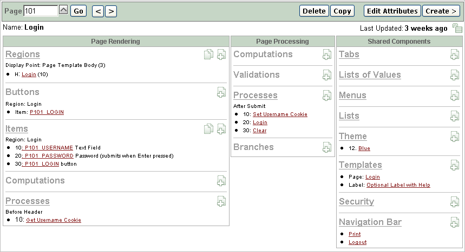This screenshot has height=252, width=465.
Task: Go to the previous page with < button
Action: [98, 11]
